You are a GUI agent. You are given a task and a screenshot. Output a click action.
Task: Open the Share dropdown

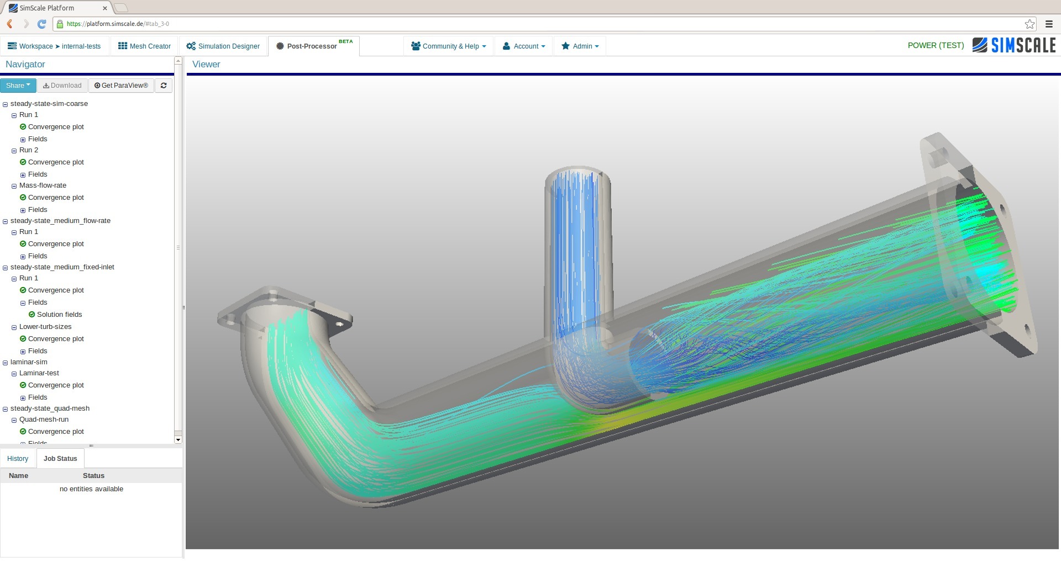18,86
